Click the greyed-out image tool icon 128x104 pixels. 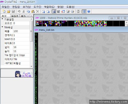pos(78,11)
